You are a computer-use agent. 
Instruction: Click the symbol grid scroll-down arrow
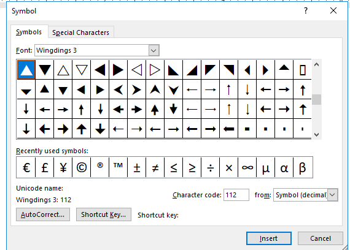(x=316, y=135)
